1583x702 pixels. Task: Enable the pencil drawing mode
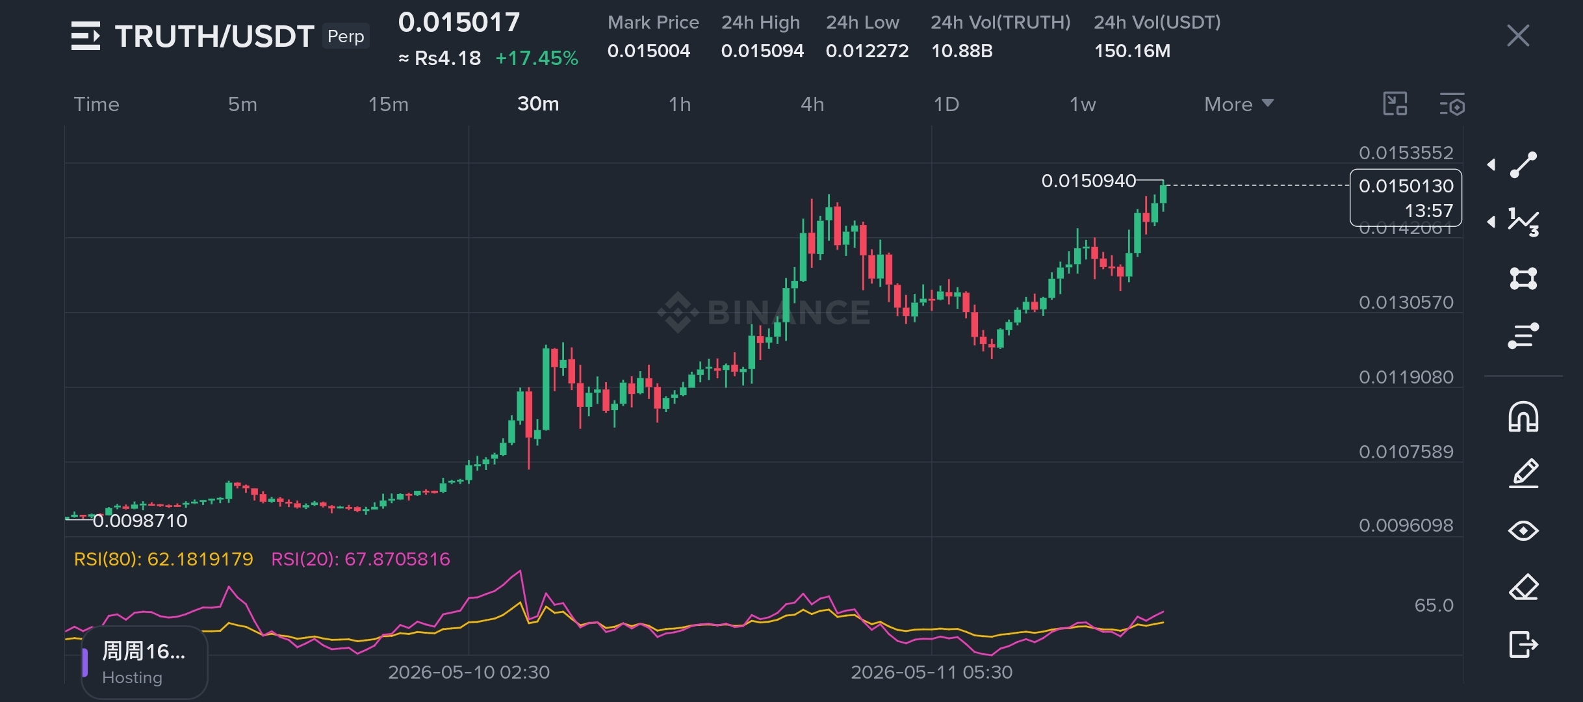point(1523,473)
